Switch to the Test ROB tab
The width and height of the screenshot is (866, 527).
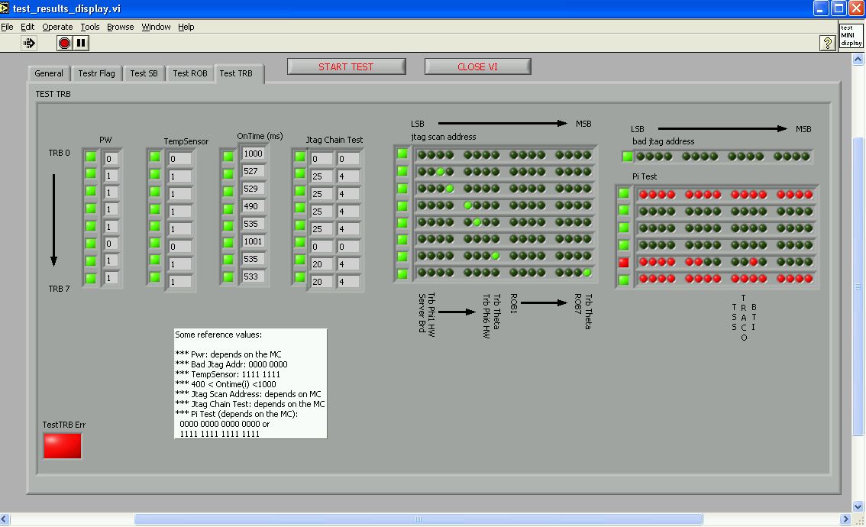189,73
